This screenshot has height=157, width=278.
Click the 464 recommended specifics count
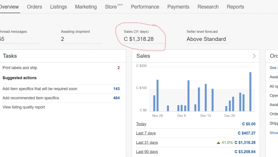coord(117,98)
